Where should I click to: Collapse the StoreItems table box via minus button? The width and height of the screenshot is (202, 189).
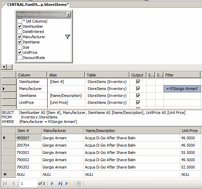[x=68, y=15]
